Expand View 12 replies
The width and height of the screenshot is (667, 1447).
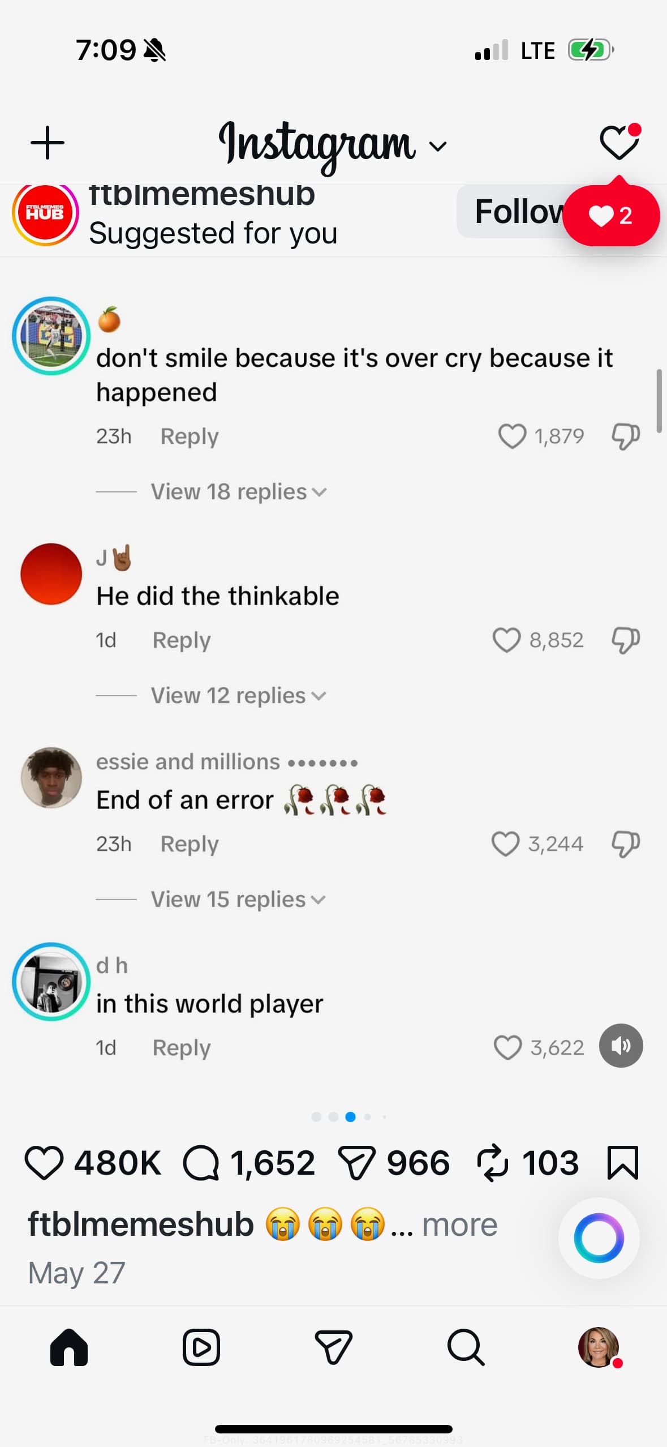(238, 696)
